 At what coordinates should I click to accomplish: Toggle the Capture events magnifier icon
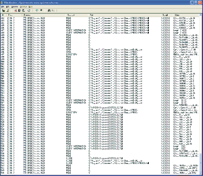coord(15,10)
